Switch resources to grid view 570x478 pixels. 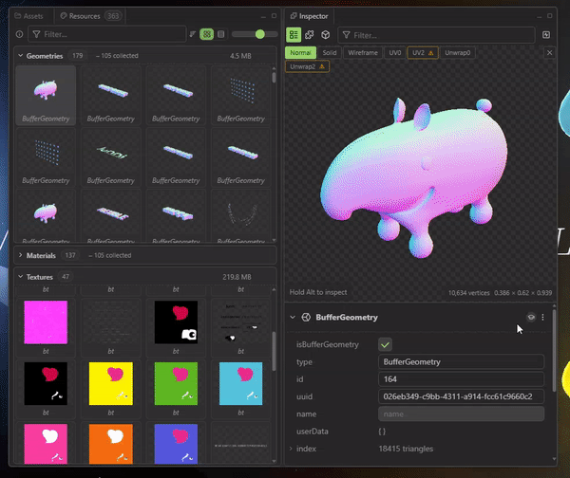pos(206,34)
